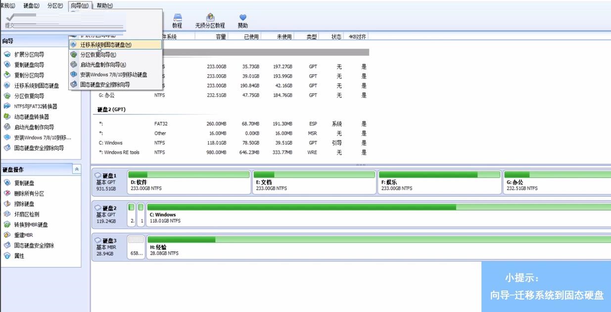The image size is (611, 312).
Task: Select 安装Windows 7/8/10到移动硬盘 in the dropdown menu
Action: pyautogui.click(x=115, y=75)
